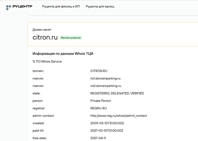Click the person: field label
Image resolution: width=198 pixels, height=141 pixels.
(38, 101)
